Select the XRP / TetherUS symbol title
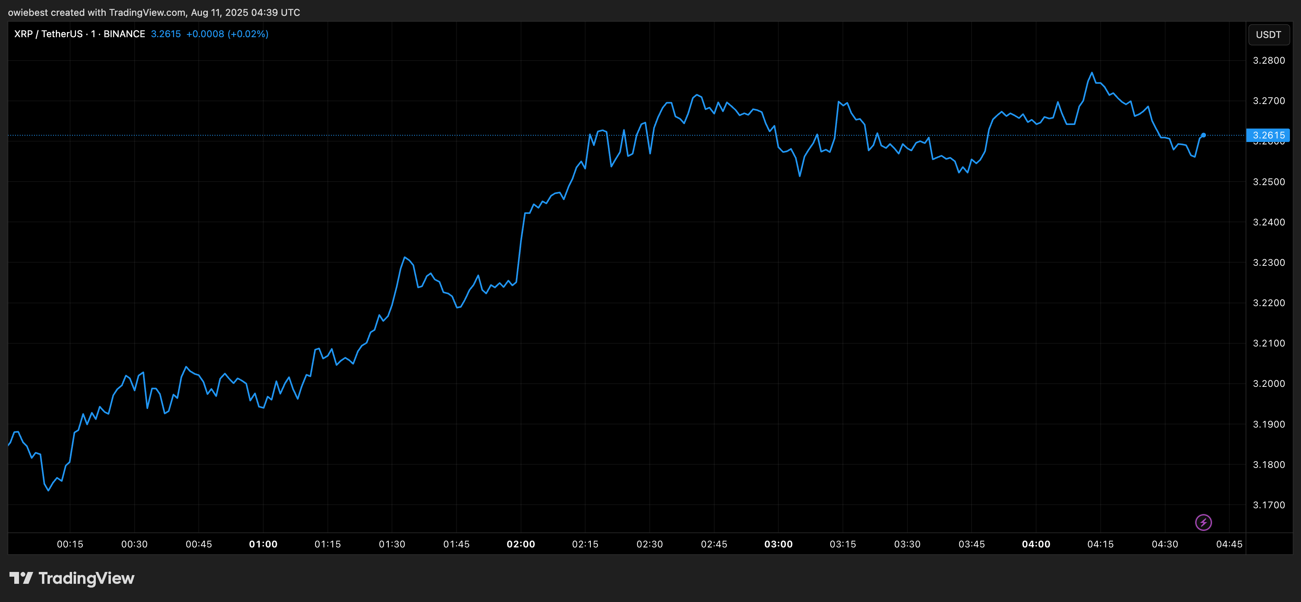Viewport: 1301px width, 602px height. [x=48, y=34]
